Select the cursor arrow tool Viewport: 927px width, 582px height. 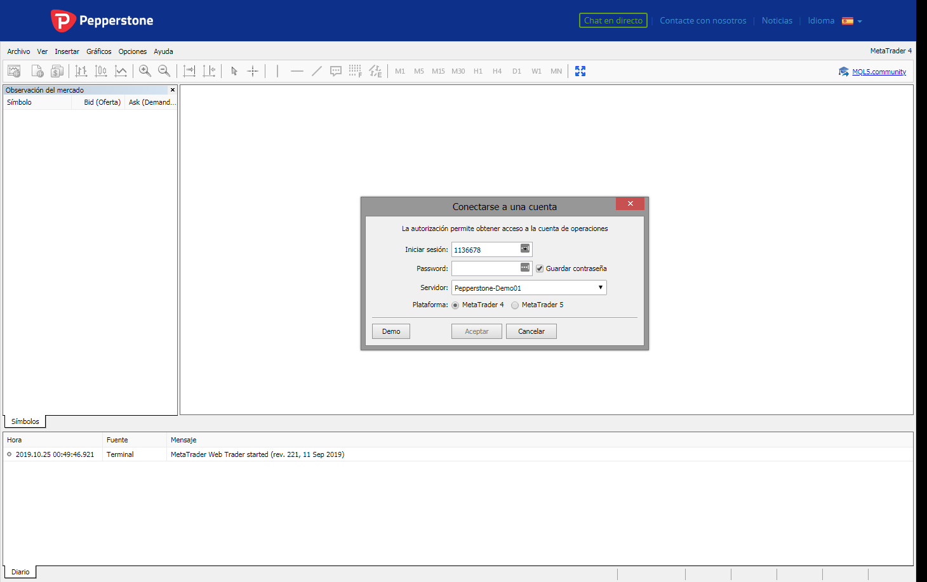pos(234,71)
